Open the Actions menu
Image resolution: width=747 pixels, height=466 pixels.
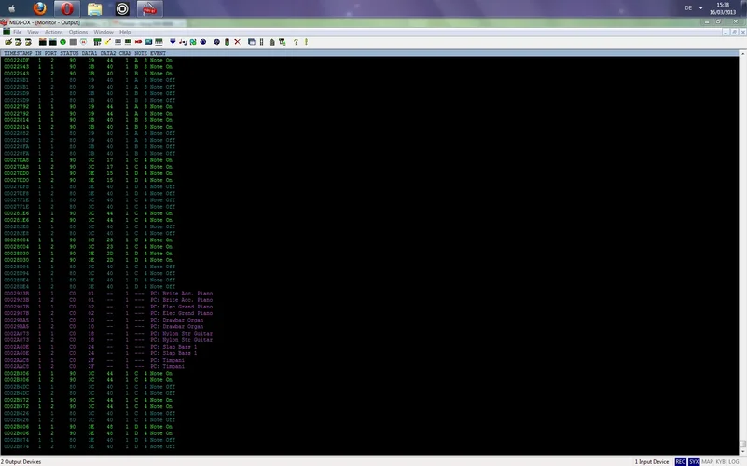tap(54, 32)
